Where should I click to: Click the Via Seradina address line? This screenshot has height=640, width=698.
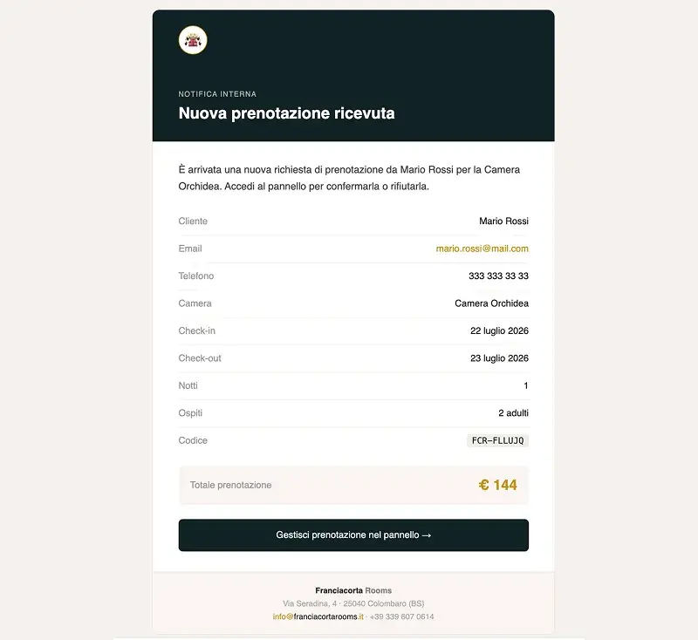(353, 603)
